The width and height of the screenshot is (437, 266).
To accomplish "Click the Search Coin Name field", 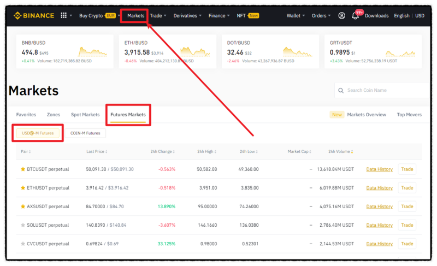I will coord(382,90).
